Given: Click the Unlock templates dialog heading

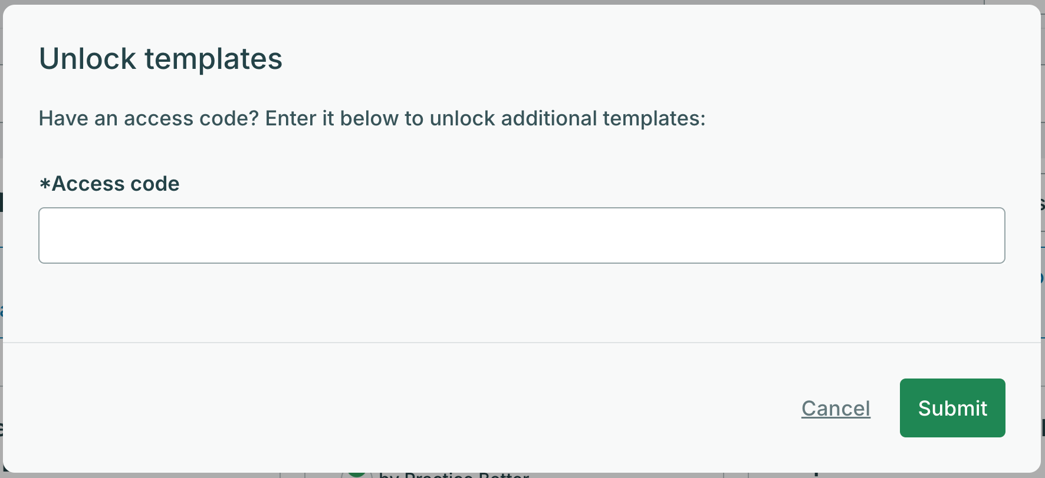Looking at the screenshot, I should [160, 59].
